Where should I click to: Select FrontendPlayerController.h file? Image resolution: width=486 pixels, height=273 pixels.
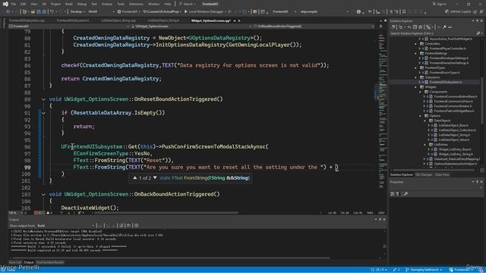click(x=447, y=49)
